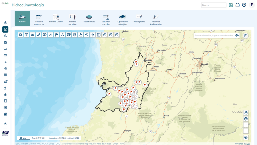This screenshot has width=257, height=145.
Task: Toggle the split-screen swipe tool
Action: click(99, 35)
